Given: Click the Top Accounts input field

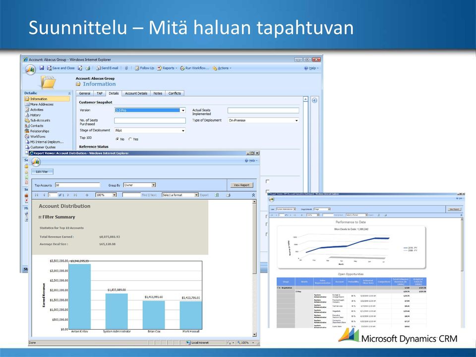Looking at the screenshot, I should (x=77, y=185).
